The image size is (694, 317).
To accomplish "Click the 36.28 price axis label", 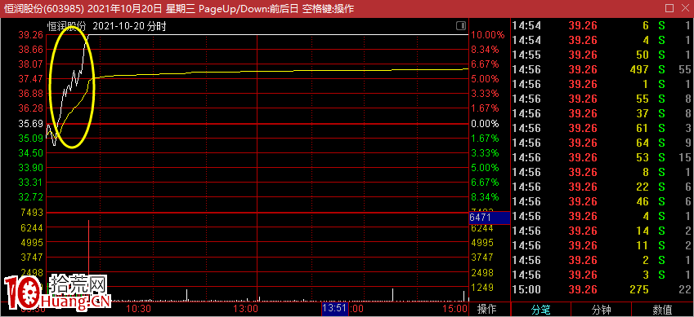I will (30, 108).
